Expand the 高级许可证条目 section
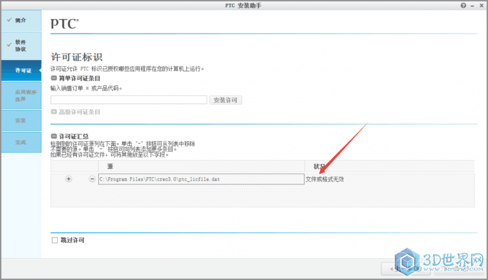 pyautogui.click(x=54, y=112)
